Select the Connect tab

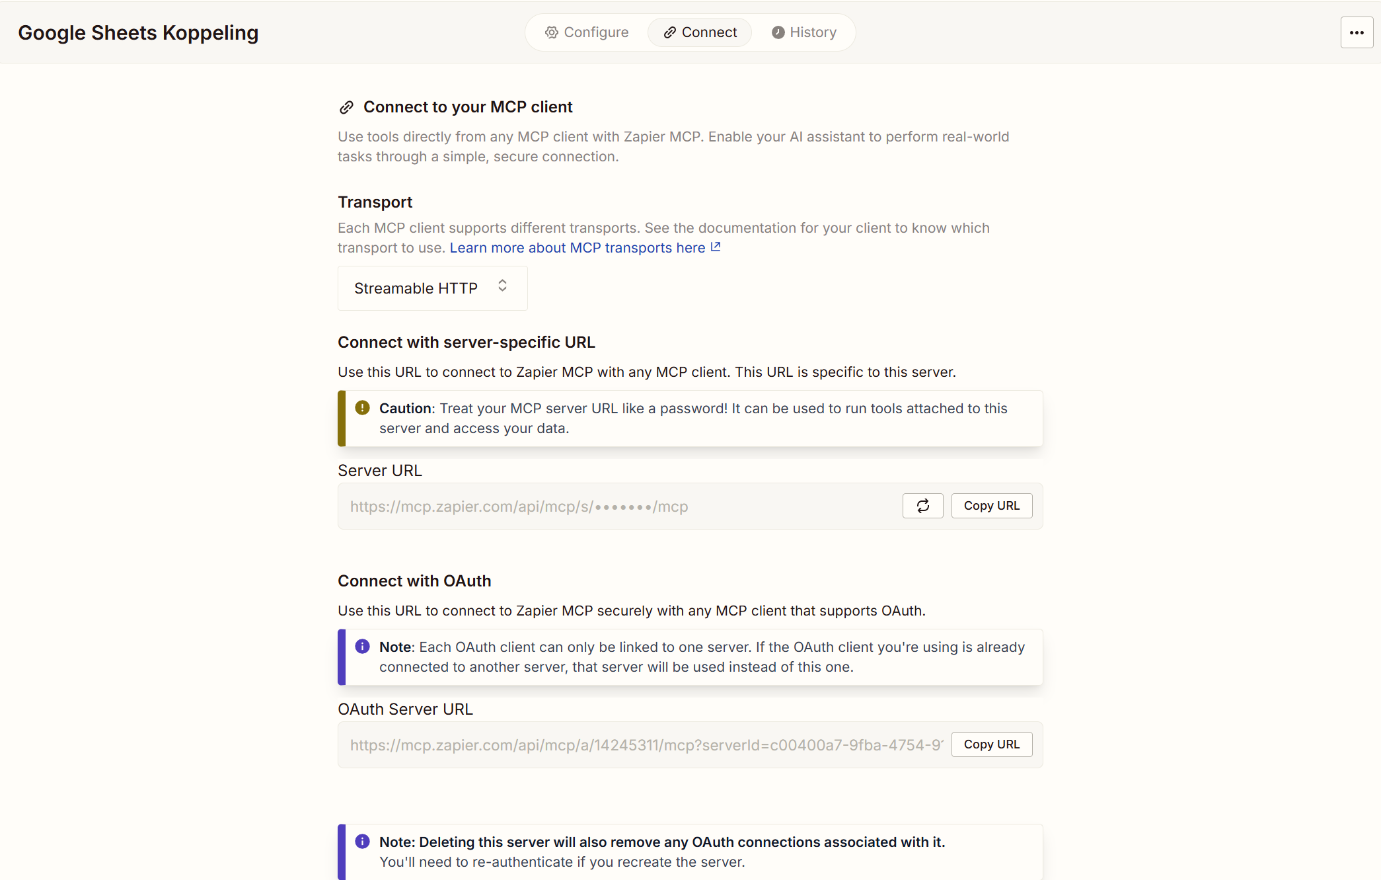pos(700,32)
